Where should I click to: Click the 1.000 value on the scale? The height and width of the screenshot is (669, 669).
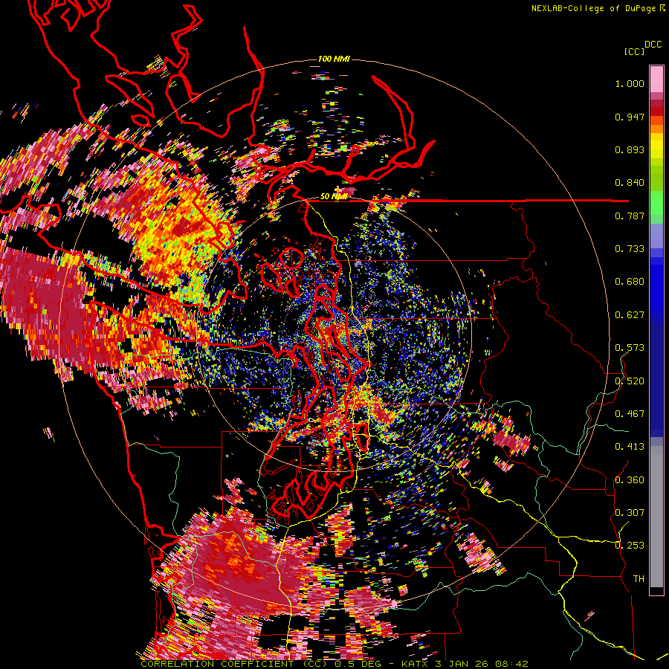630,83
